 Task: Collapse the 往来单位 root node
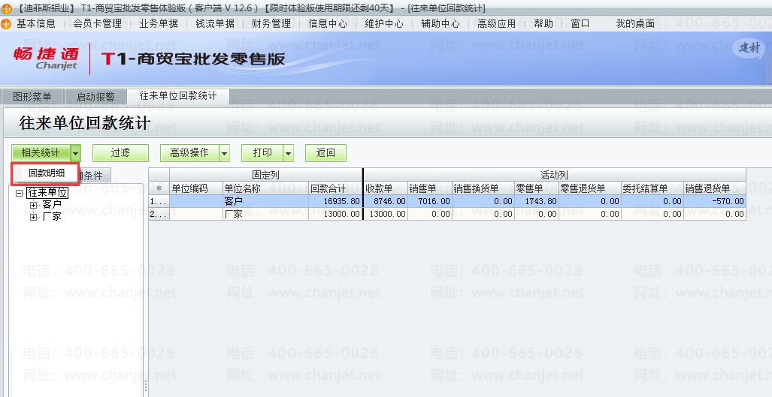click(19, 193)
